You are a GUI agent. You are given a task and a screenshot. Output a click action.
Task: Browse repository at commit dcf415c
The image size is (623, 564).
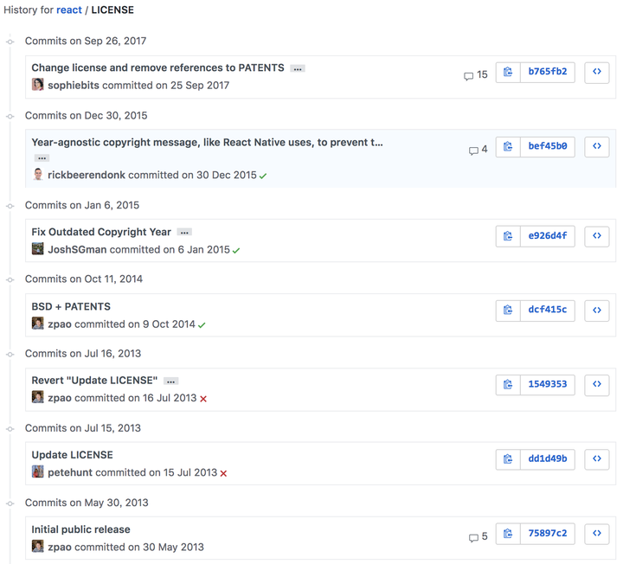click(597, 311)
